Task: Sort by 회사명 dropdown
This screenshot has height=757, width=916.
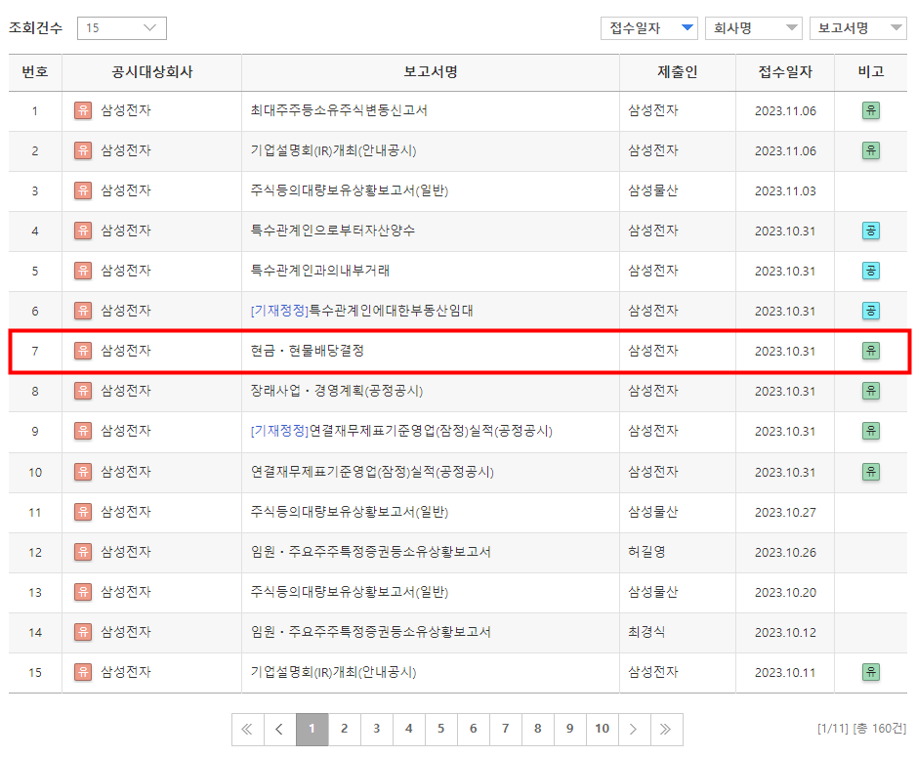Action: [x=754, y=28]
